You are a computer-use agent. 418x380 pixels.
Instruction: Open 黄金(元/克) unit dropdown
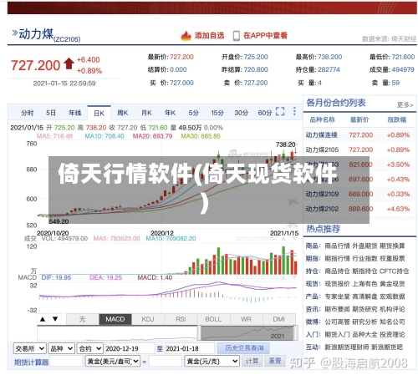click(212, 362)
